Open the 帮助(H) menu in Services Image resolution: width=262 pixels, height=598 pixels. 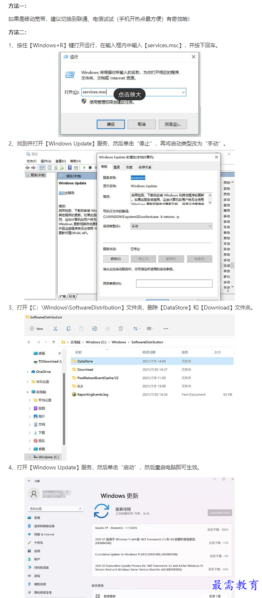pos(76,161)
